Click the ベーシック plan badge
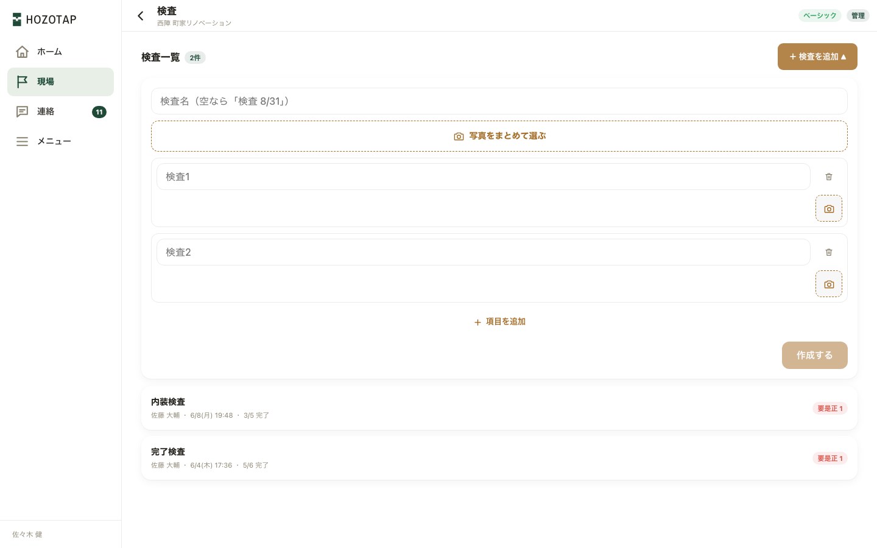Image resolution: width=877 pixels, height=548 pixels. pyautogui.click(x=820, y=16)
